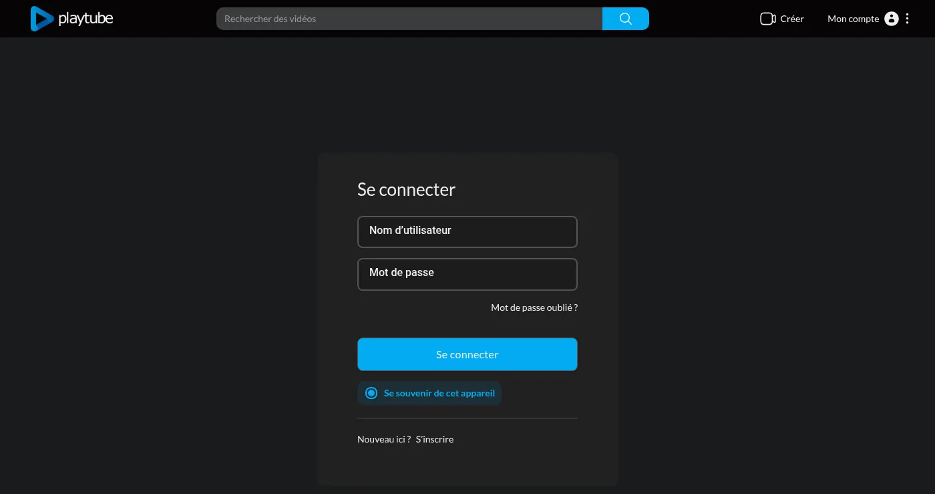Submit with the blue Se connecter button

pyautogui.click(x=467, y=354)
